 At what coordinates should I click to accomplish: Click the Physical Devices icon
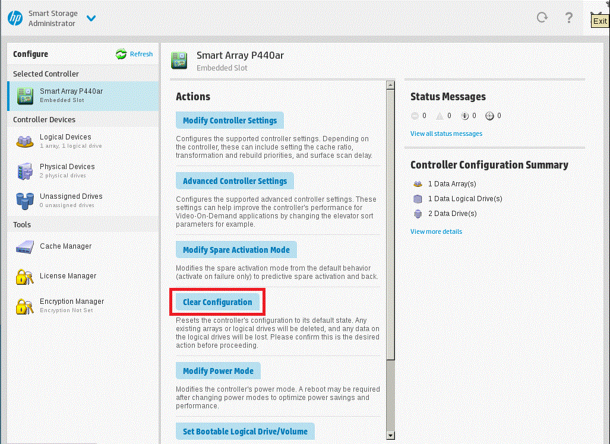(x=25, y=171)
